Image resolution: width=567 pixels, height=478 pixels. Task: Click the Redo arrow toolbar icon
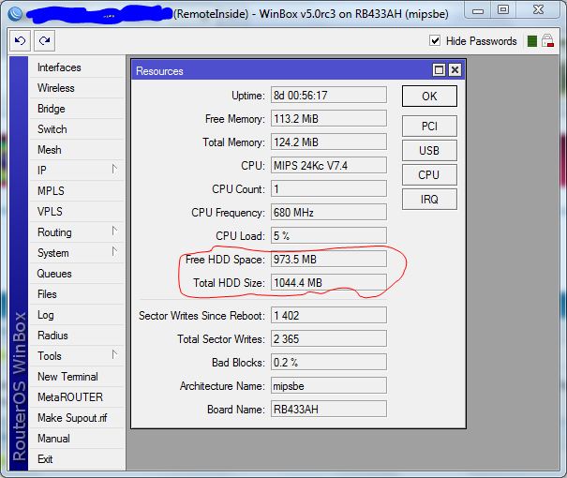tap(44, 40)
